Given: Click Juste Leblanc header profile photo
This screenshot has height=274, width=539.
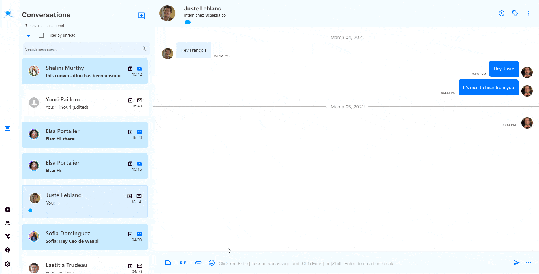Looking at the screenshot, I should (167, 13).
